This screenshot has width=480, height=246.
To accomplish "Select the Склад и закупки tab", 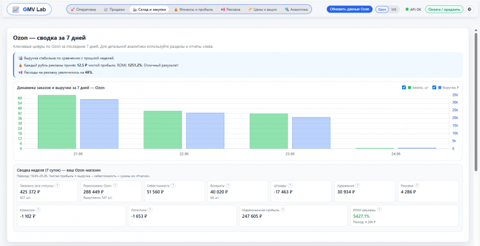I will 149,10.
